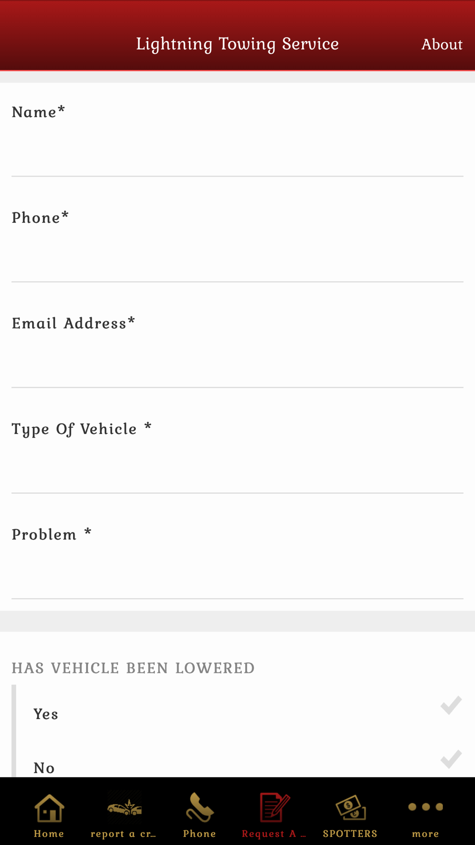Switch to the Home tab label
The height and width of the screenshot is (845, 475).
tap(49, 834)
